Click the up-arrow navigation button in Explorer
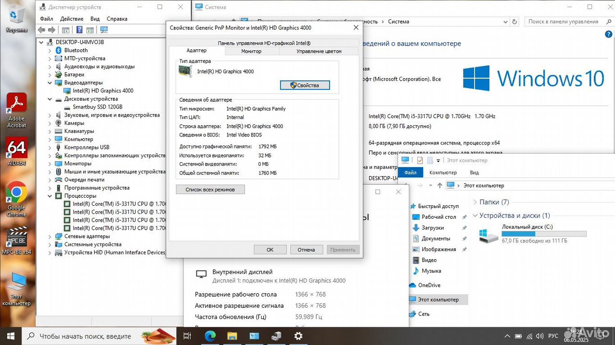This screenshot has width=615, height=345. 440,185
